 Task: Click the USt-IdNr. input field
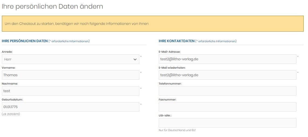pos(227,123)
